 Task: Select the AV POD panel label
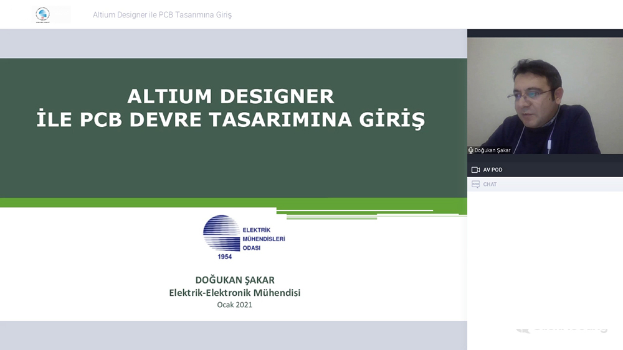(493, 170)
